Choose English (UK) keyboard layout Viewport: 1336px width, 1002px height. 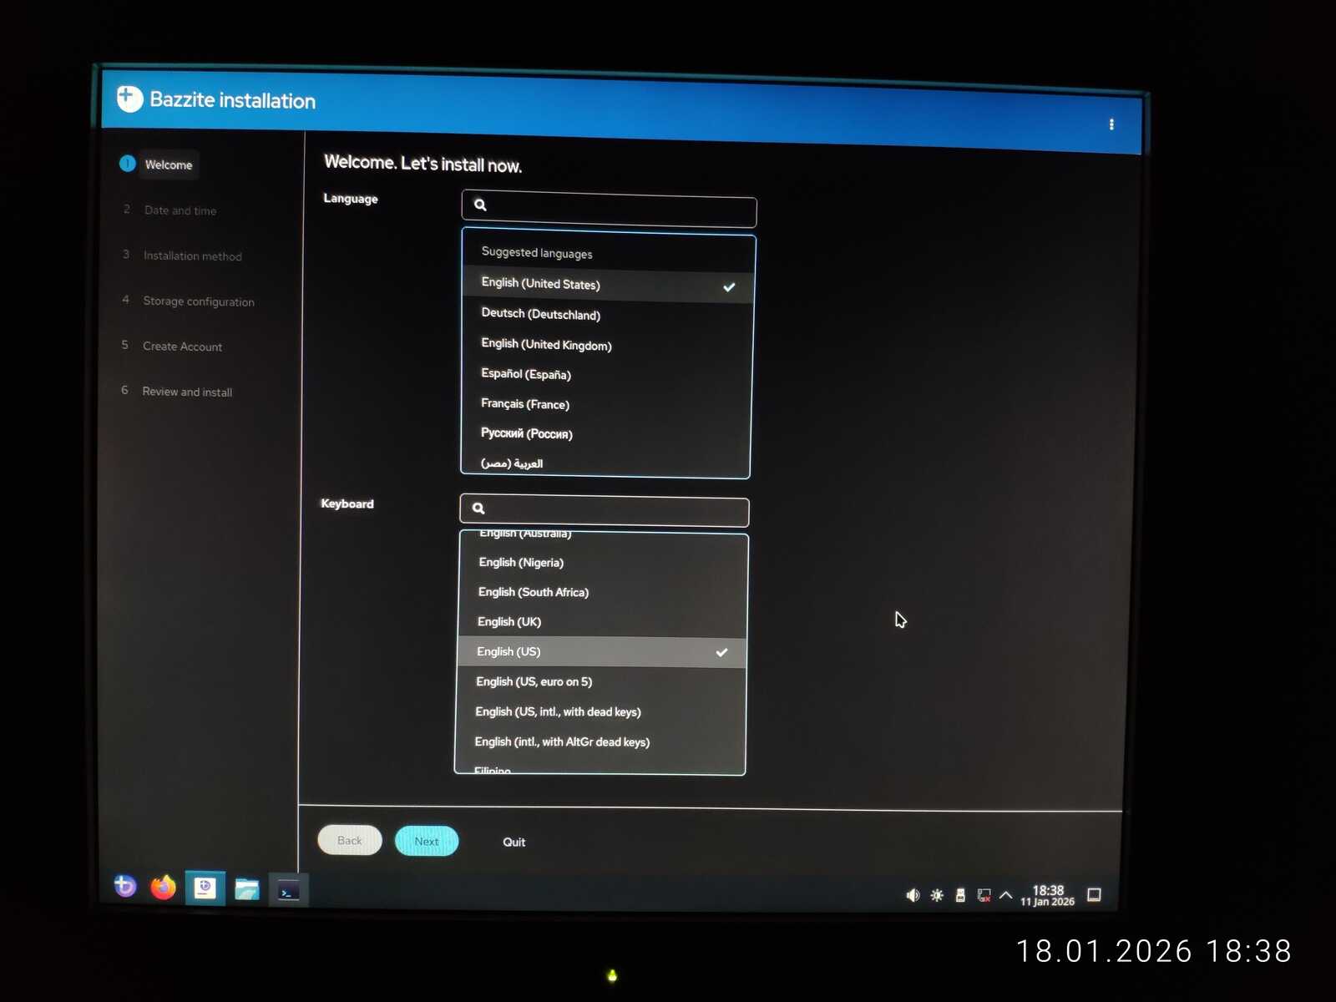click(602, 622)
